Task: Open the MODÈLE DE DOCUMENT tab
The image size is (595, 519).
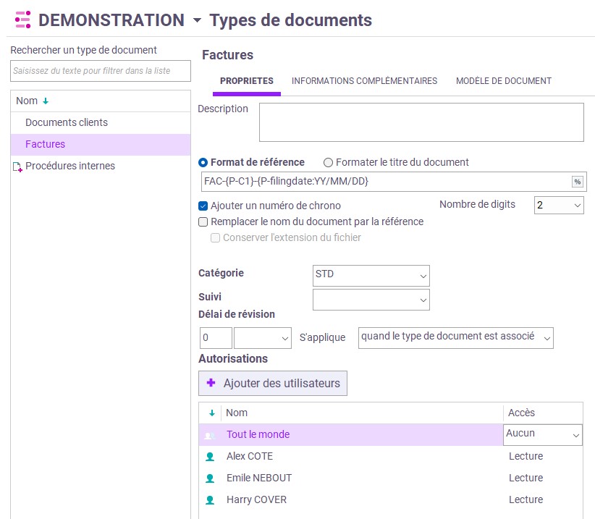Action: click(x=503, y=81)
